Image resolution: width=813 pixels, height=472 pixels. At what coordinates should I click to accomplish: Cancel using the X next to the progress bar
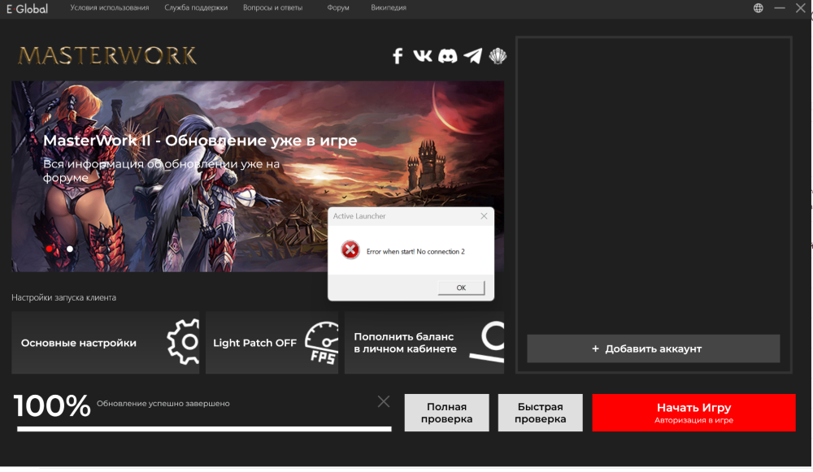tap(384, 401)
